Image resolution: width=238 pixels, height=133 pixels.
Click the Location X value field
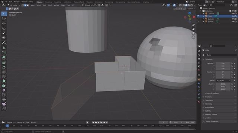point(223,64)
